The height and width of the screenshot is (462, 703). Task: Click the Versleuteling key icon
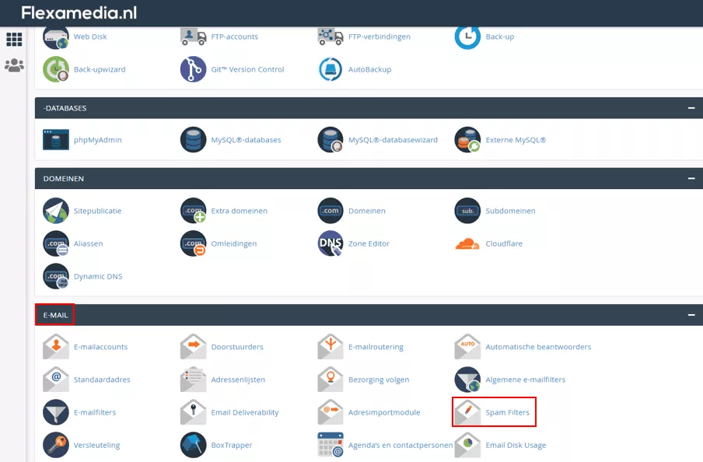(x=56, y=445)
